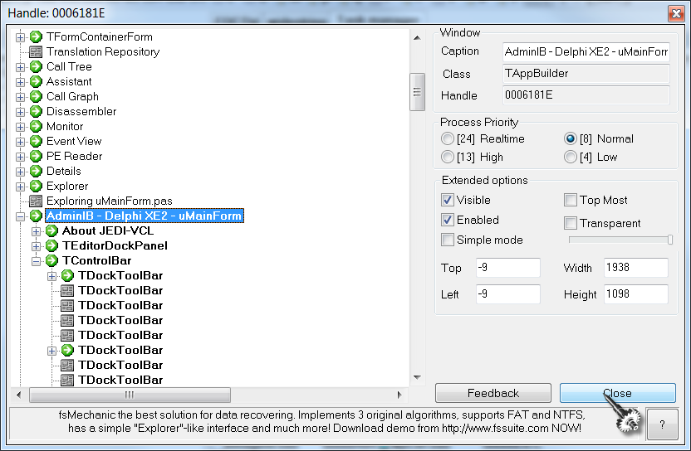Click the green arrow icon beside Call Tree
The height and width of the screenshot is (451, 691).
click(x=36, y=67)
